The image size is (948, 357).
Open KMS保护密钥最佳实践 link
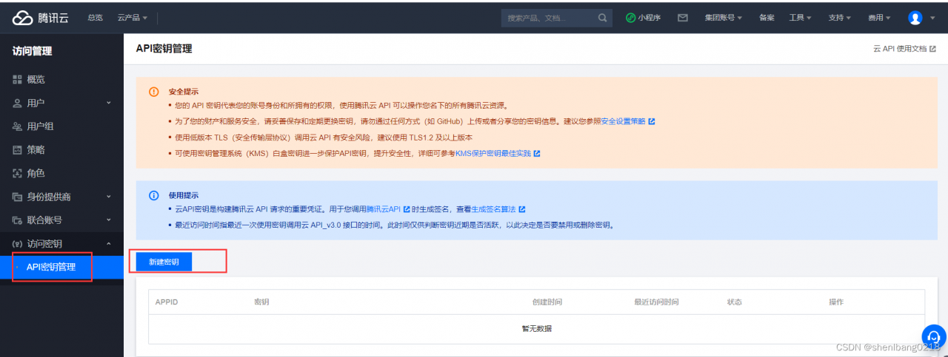(x=497, y=153)
